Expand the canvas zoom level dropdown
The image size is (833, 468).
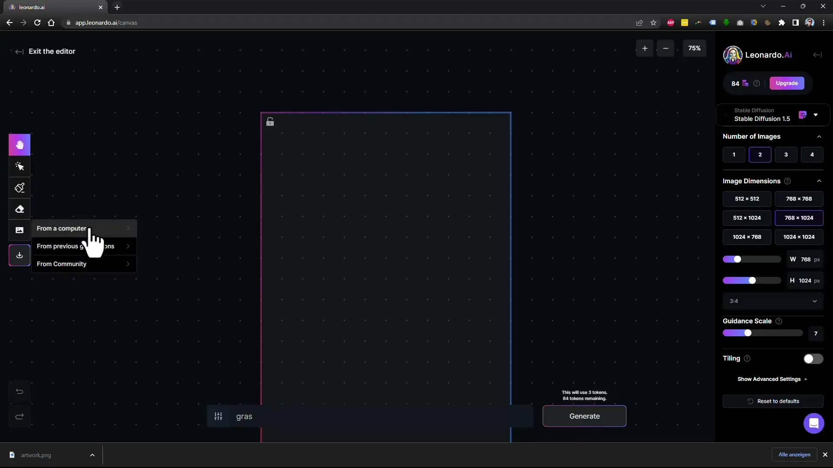pyautogui.click(x=694, y=48)
